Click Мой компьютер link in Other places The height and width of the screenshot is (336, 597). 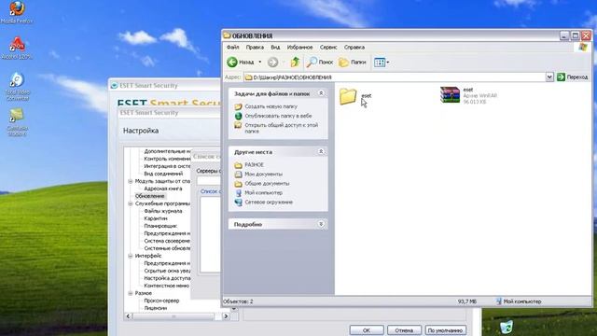pyautogui.click(x=263, y=193)
